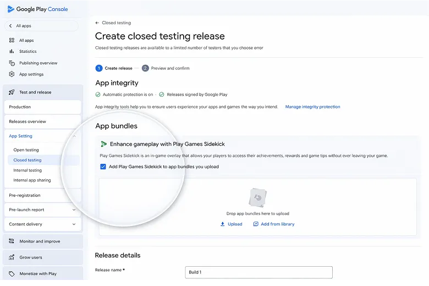
Task: Click Add from library button
Action: click(x=274, y=224)
